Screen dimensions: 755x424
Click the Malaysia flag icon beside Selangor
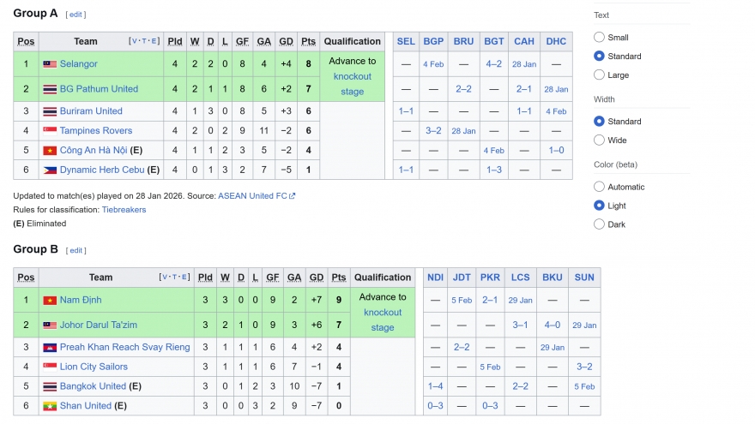pyautogui.click(x=50, y=64)
